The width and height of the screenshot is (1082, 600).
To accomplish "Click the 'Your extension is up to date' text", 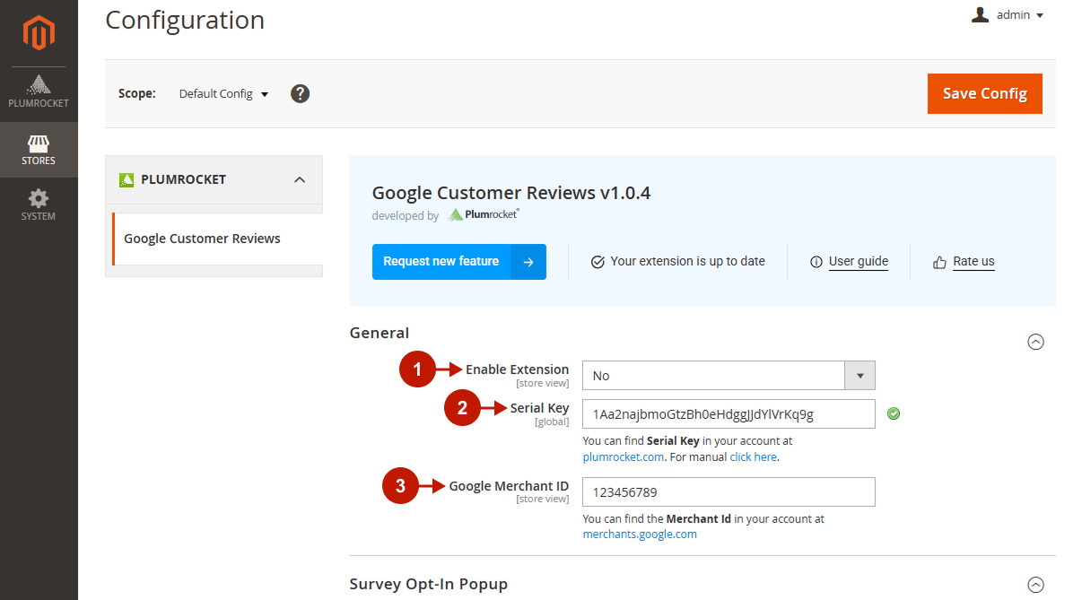I will click(x=688, y=262).
